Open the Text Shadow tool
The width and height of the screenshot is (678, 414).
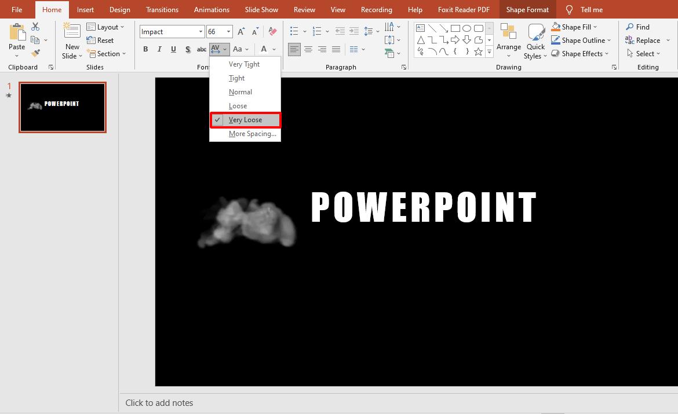187,49
